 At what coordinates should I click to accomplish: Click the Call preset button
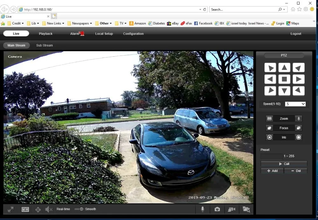pyautogui.click(x=284, y=164)
